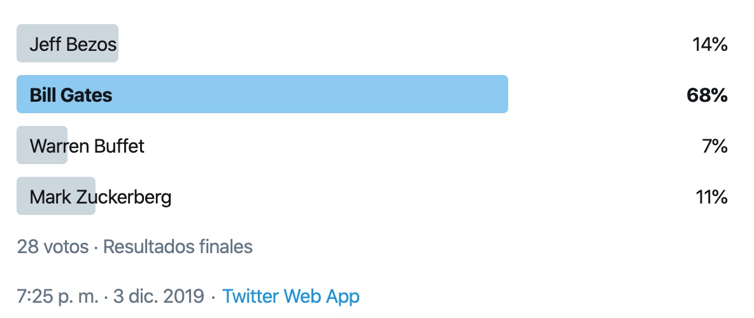Select the Bill Gates poll option
This screenshot has width=754, height=318.
point(372,95)
